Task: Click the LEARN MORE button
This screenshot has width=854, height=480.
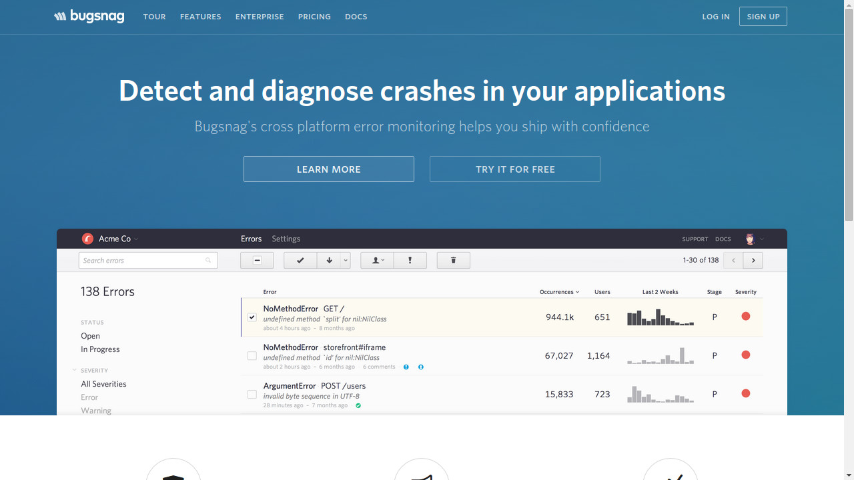Action: 329,169
